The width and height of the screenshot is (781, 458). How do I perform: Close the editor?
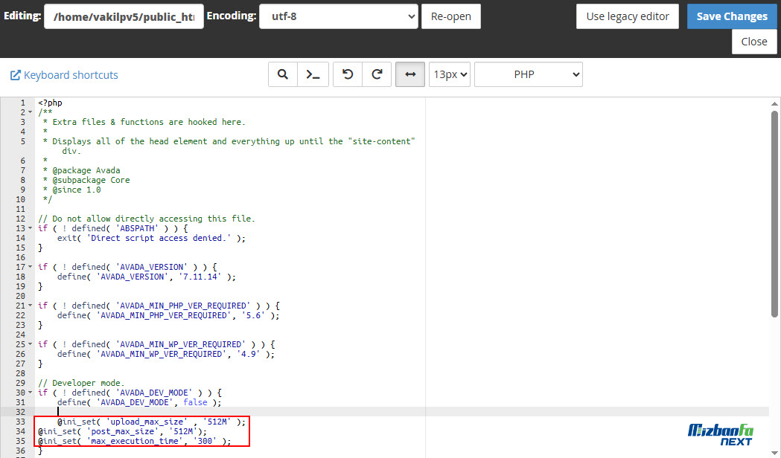754,42
